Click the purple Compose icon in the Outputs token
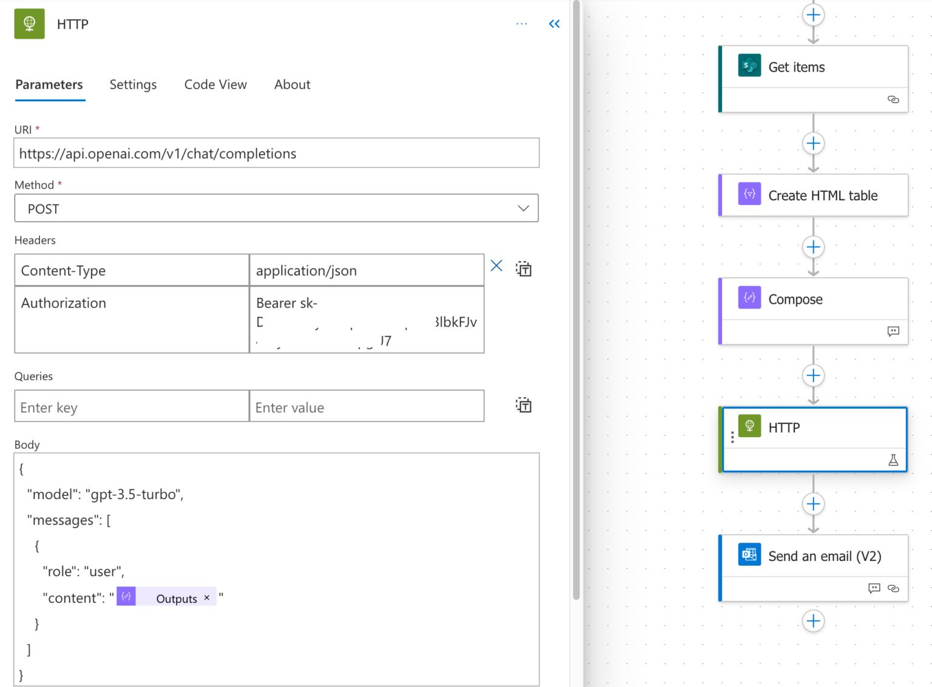This screenshot has width=932, height=687. click(x=126, y=597)
